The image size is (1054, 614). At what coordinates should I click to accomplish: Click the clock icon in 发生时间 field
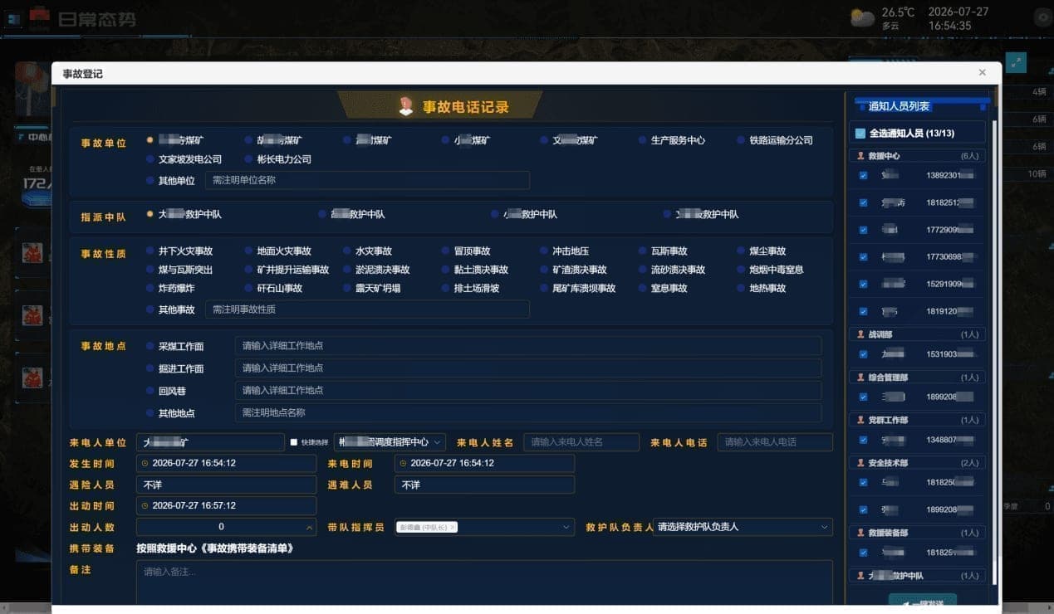pyautogui.click(x=146, y=463)
